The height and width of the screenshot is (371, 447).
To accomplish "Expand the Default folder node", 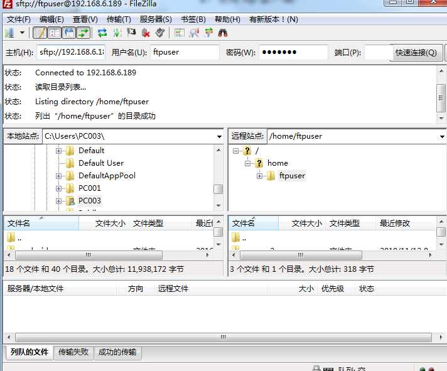I will coord(58,151).
